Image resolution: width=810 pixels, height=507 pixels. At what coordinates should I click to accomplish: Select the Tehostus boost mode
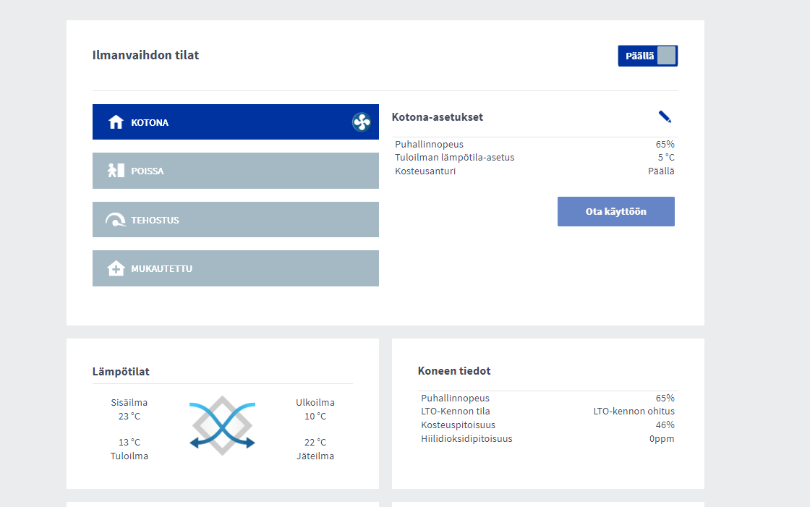236,220
